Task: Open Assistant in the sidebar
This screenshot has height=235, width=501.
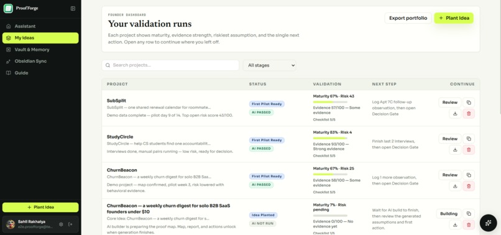Action: pos(40,26)
